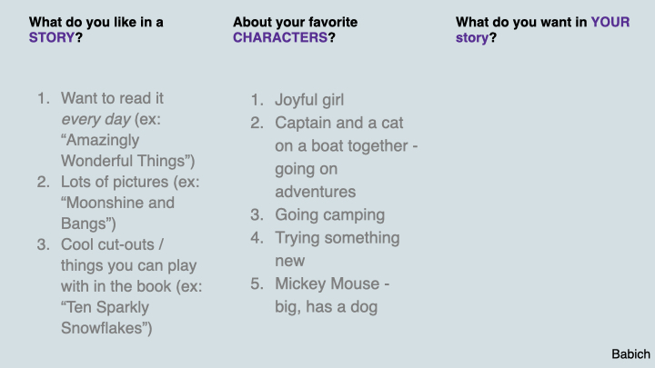Click 'Trying something new' item
Viewport: 655px width, 368px height.
325,249
